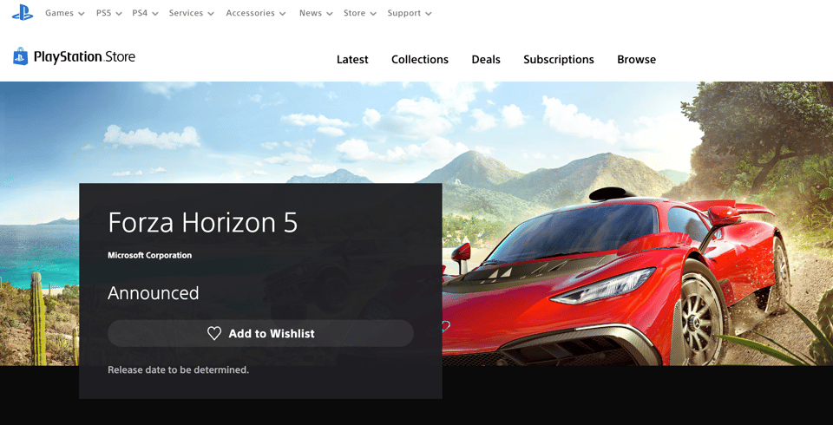Click the small heart outline beside the info panel
Screen dimensions: 833x425
tap(446, 326)
